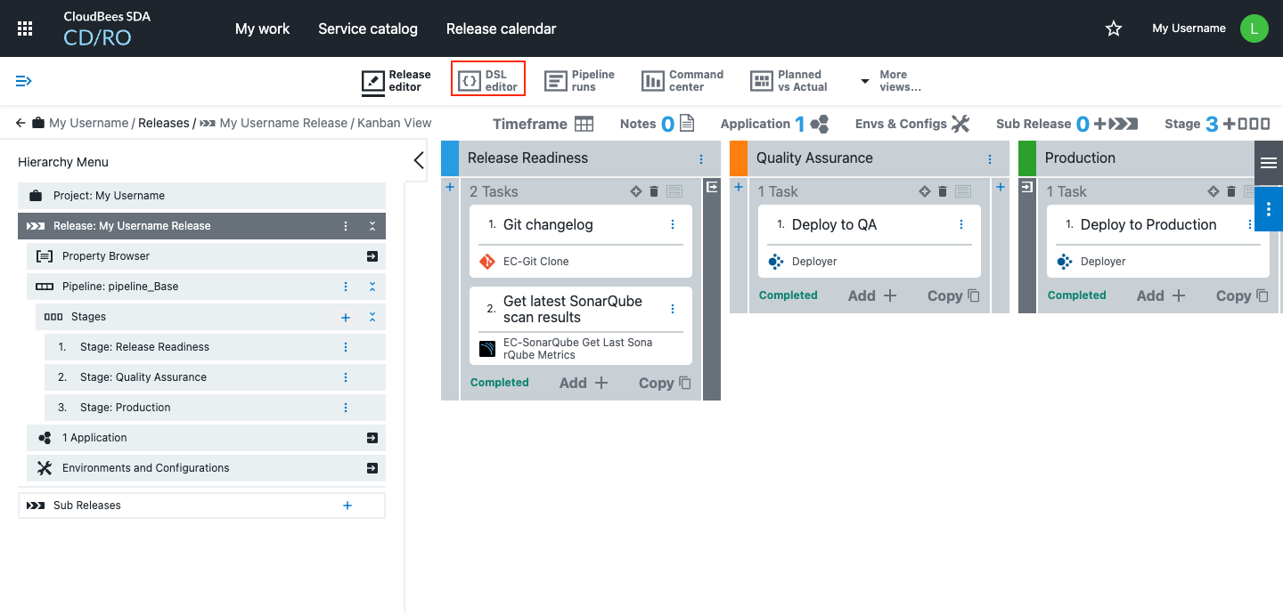
Task: Open the user avatar L menu
Action: 1254,28
